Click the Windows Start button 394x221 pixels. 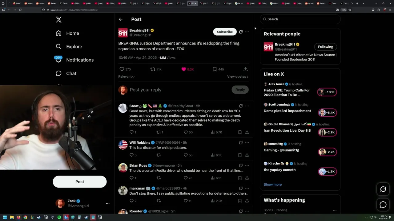(5, 217)
